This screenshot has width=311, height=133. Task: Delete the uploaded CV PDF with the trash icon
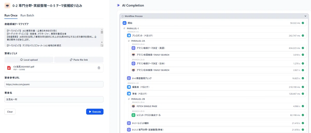(99, 68)
